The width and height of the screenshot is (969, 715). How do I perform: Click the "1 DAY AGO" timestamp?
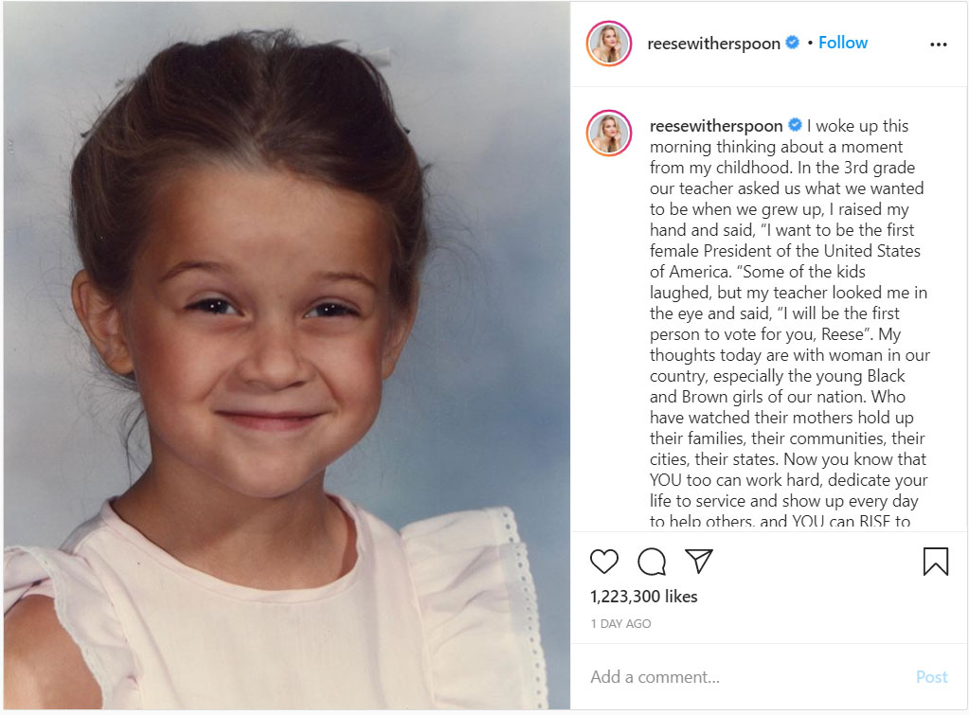[620, 624]
